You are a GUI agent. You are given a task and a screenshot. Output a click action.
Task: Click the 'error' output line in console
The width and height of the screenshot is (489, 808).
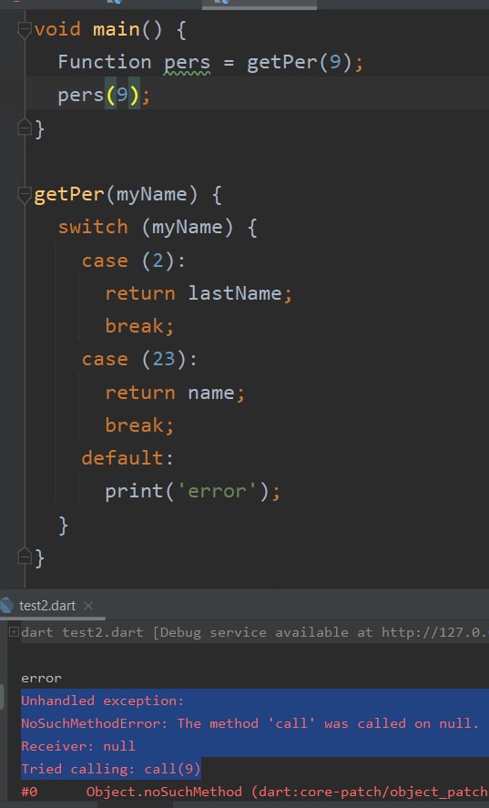41,678
